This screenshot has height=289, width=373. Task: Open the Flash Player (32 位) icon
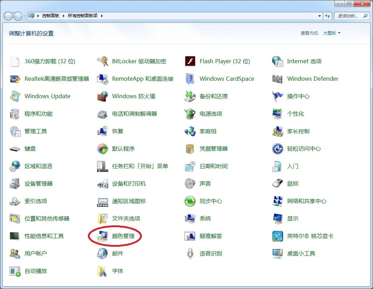(190, 61)
